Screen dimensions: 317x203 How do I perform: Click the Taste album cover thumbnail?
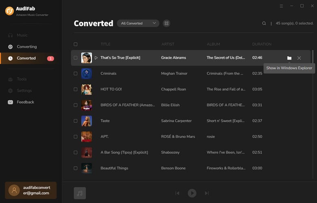pos(87,121)
